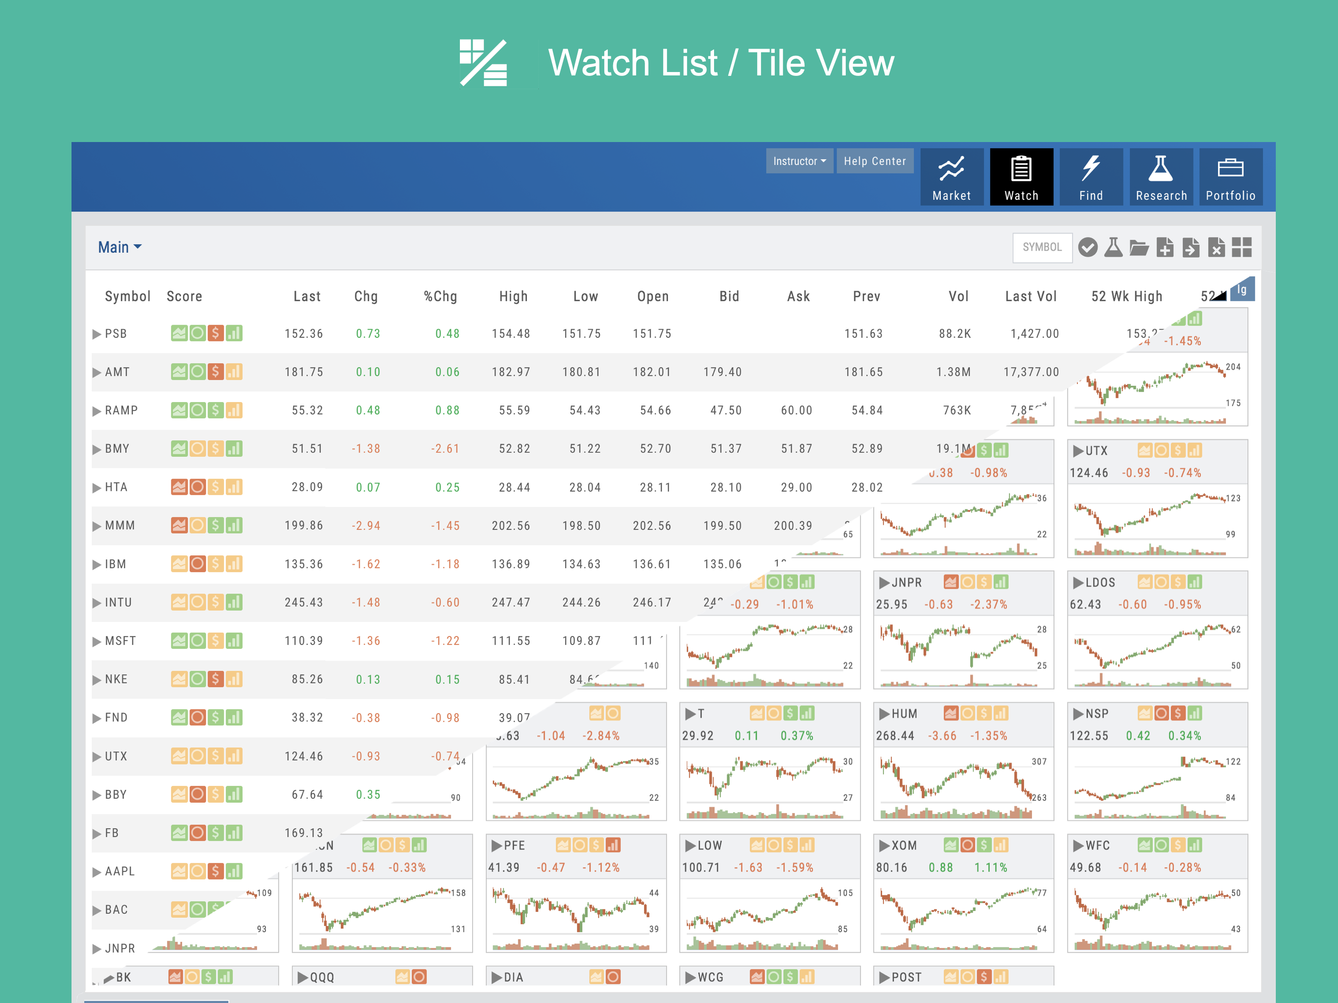Click the delete list X-document icon
The image size is (1338, 1003).
tap(1216, 247)
